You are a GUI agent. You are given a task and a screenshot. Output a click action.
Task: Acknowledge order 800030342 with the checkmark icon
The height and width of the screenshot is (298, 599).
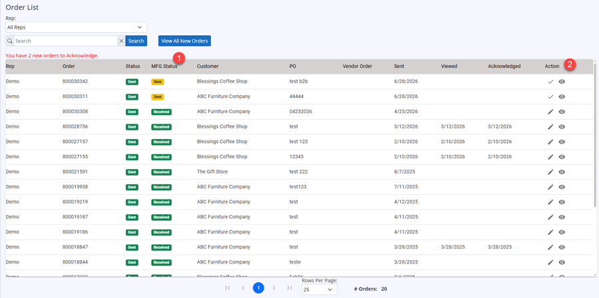point(550,82)
